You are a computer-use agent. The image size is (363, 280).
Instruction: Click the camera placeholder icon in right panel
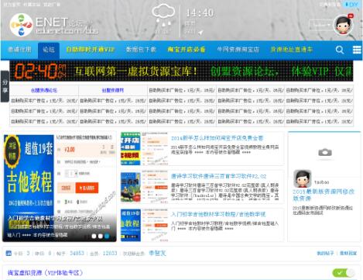(x=325, y=152)
